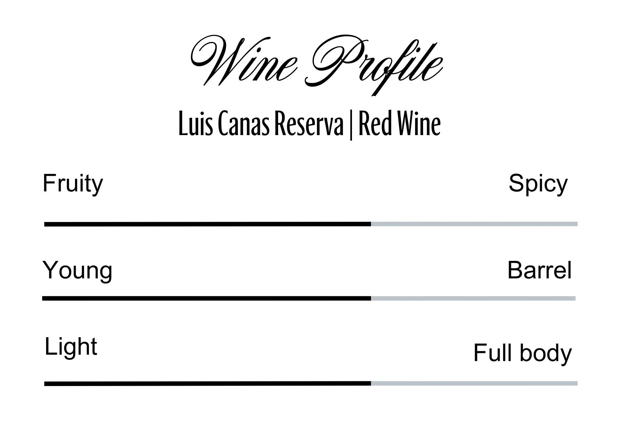Click the vertical bar separator before Red Wine
The image size is (624, 442).
(x=351, y=125)
